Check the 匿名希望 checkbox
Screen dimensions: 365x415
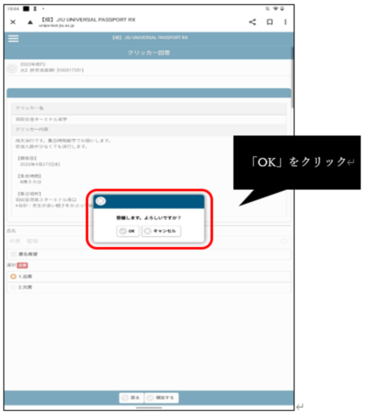pyautogui.click(x=13, y=254)
